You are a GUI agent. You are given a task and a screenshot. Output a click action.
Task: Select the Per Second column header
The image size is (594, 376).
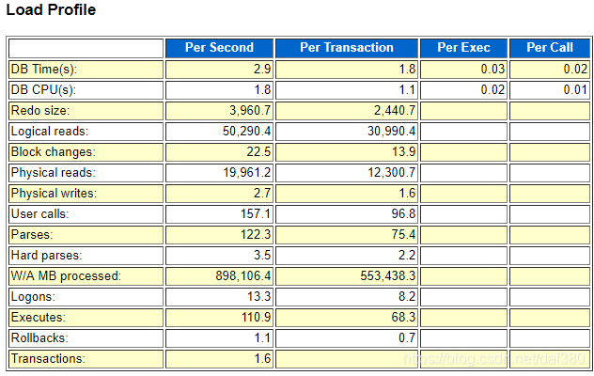click(x=219, y=48)
